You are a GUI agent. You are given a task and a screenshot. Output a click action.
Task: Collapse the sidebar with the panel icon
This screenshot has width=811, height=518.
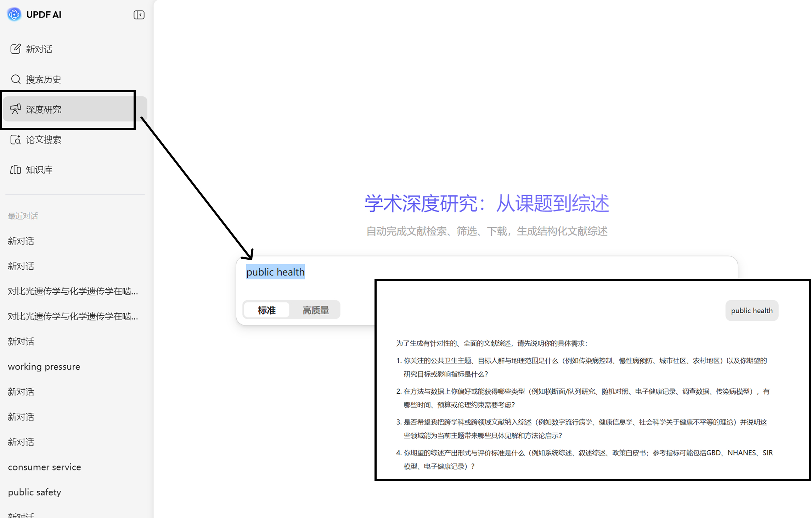(x=139, y=15)
